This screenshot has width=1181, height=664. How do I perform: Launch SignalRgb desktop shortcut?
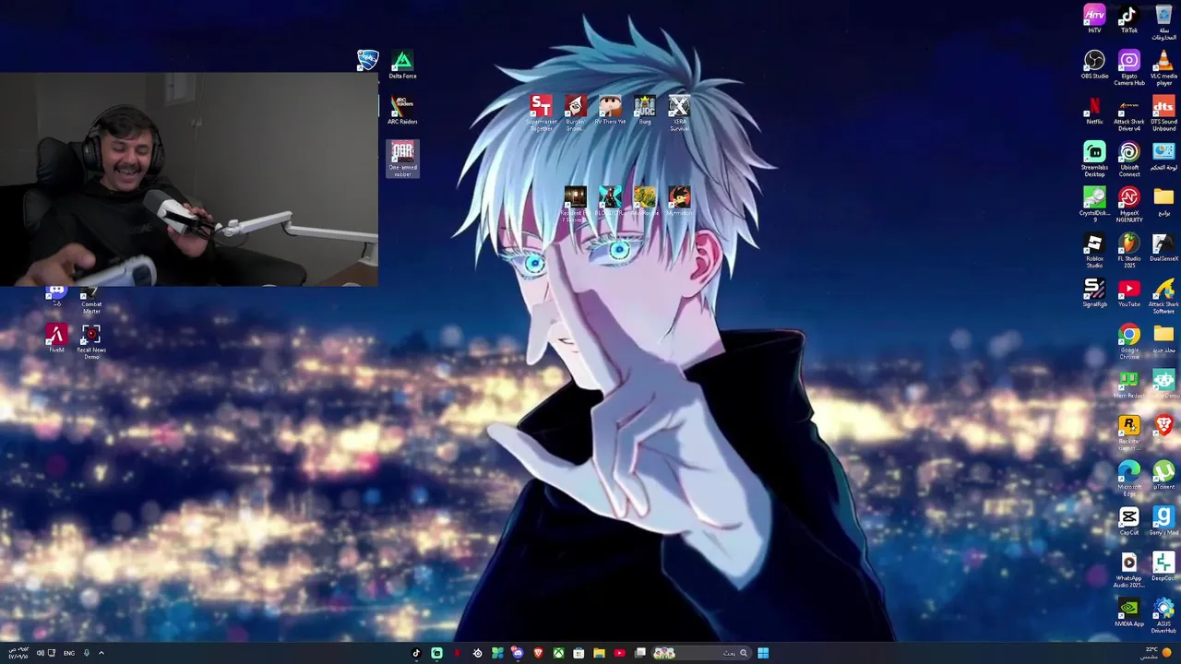(x=1094, y=292)
